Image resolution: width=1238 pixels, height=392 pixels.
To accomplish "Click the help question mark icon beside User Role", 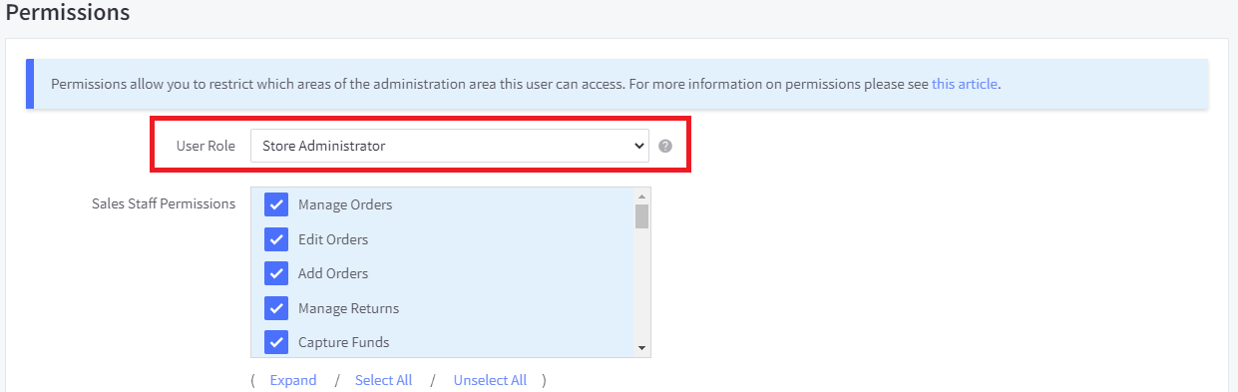I will click(x=665, y=146).
